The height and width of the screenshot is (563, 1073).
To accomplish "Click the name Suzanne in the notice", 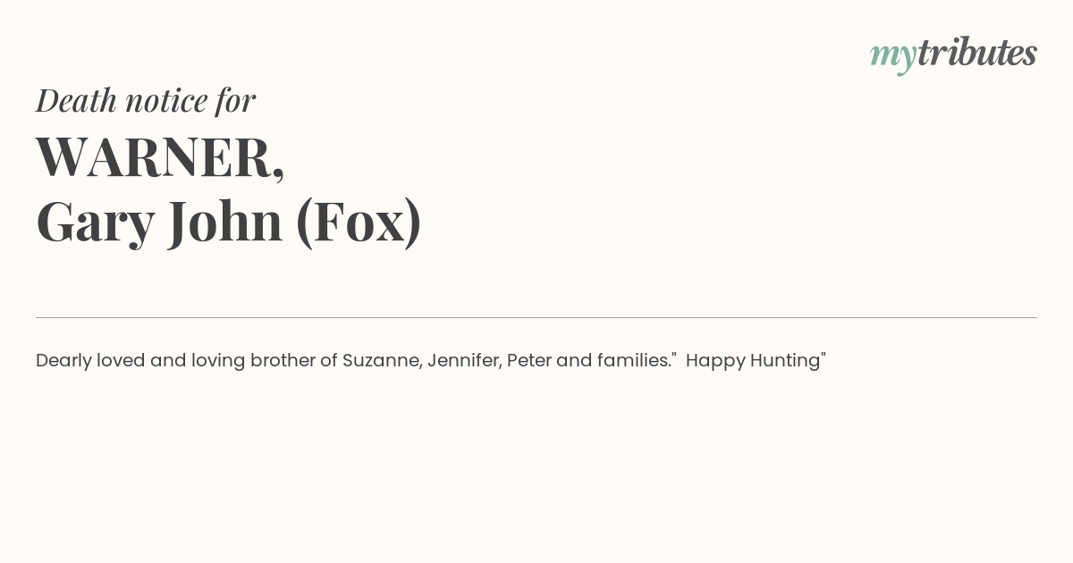I will (x=382, y=361).
